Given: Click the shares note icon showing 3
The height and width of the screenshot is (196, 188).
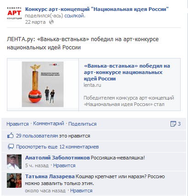Looking at the screenshot, I should 173,124.
